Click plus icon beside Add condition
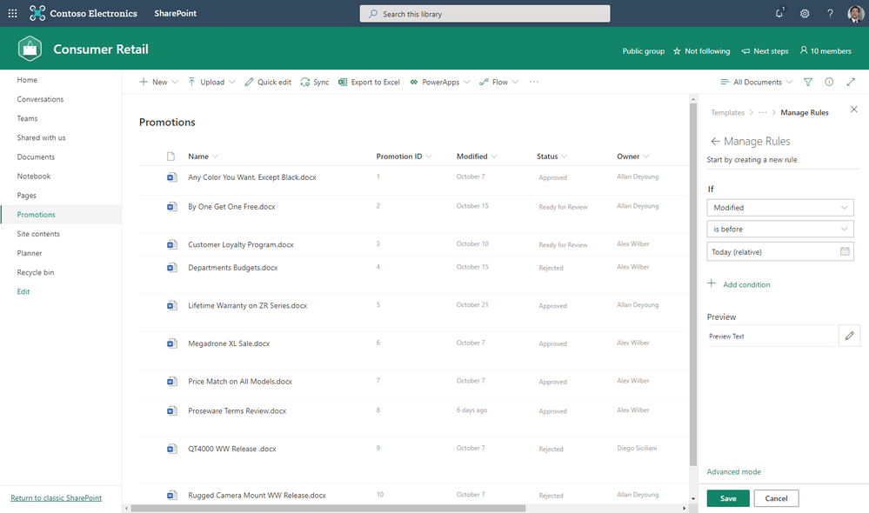 click(x=712, y=283)
